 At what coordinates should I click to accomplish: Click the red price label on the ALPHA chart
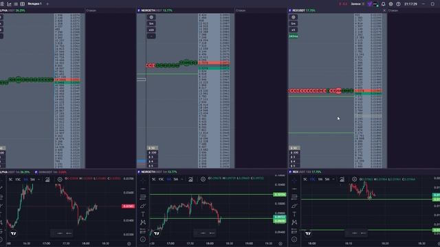tap(129, 206)
